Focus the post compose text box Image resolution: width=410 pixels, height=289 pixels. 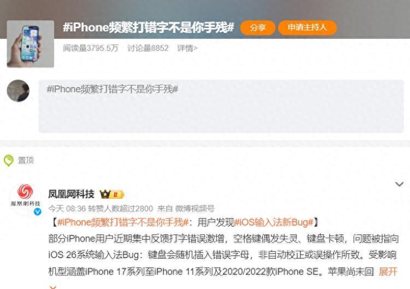click(221, 107)
